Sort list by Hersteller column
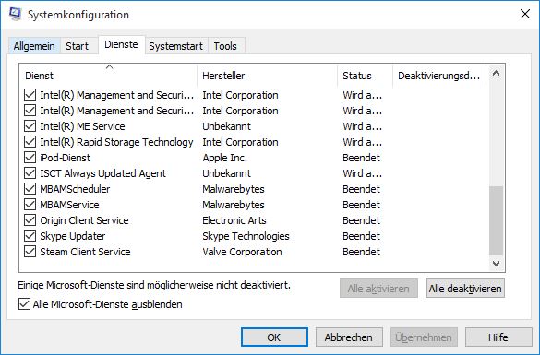540x355 pixels. (x=268, y=76)
